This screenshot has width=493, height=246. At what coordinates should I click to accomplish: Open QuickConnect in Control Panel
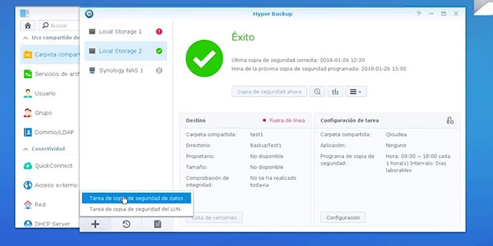[x=50, y=165]
